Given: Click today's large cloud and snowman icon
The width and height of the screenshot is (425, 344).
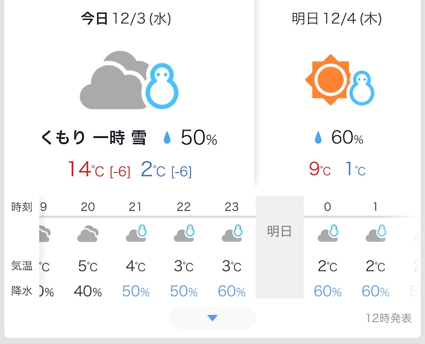Looking at the screenshot, I should point(129,80).
